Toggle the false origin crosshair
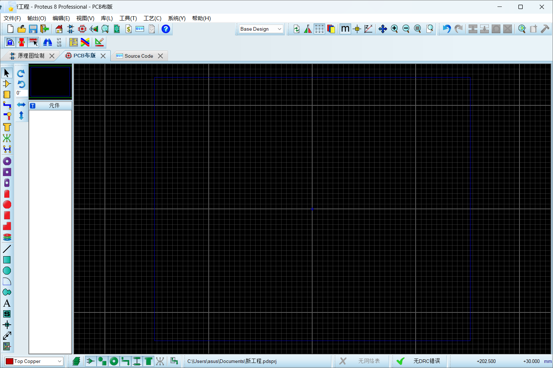Image resolution: width=553 pixels, height=368 pixels. point(357,29)
